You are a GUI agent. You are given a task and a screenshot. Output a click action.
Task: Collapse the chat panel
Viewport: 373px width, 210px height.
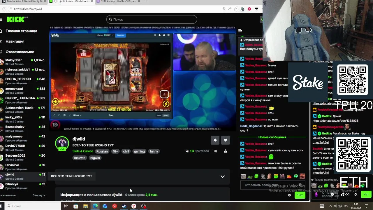240,31
